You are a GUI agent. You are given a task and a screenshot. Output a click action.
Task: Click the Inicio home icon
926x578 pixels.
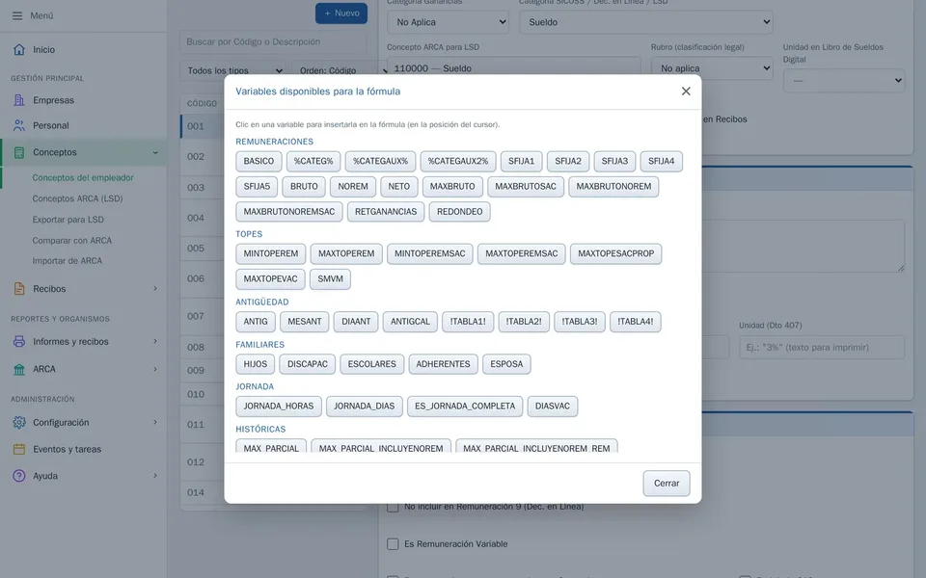[x=19, y=49]
